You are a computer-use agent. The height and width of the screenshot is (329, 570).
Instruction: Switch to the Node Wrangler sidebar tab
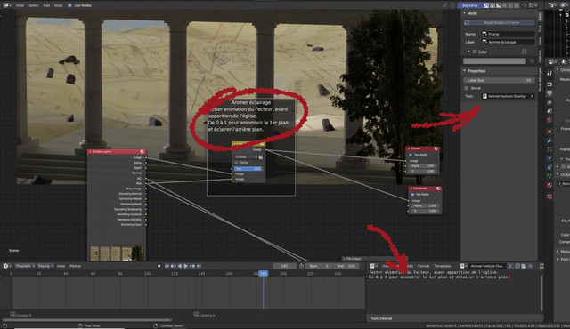541,79
